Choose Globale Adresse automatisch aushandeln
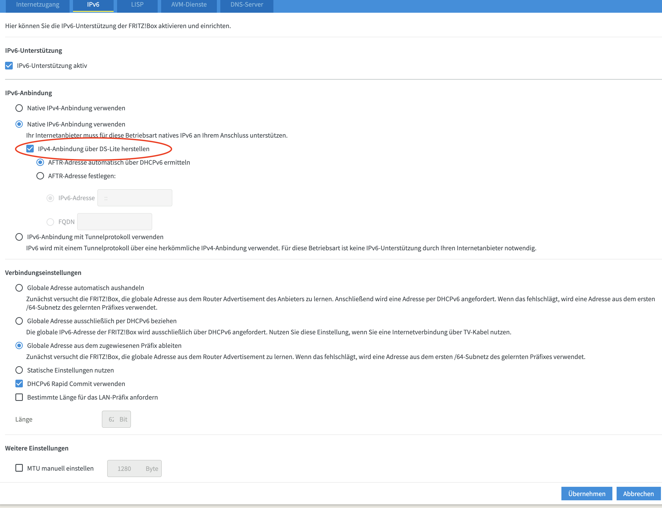Image resolution: width=662 pixels, height=508 pixels. [19, 288]
